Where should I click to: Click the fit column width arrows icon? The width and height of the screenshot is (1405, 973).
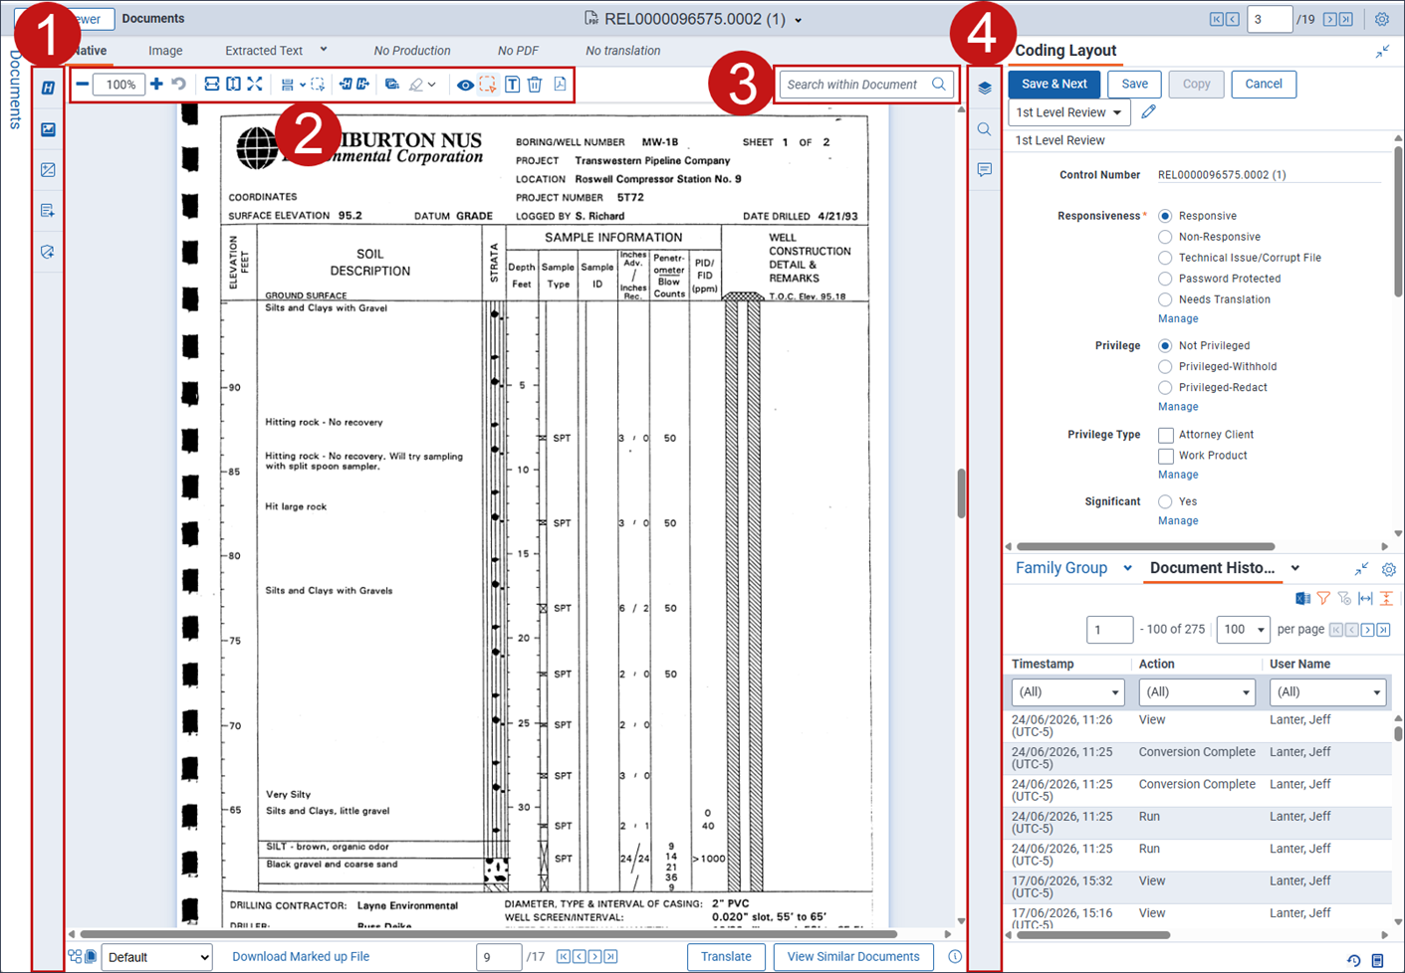click(1365, 598)
